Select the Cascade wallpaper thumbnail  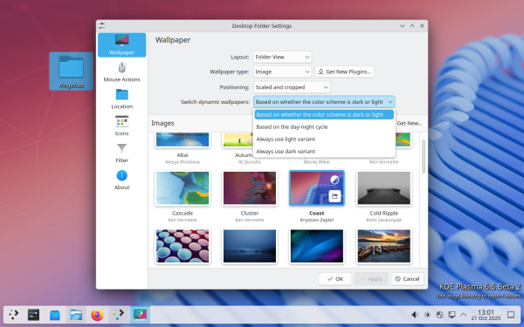[183, 188]
